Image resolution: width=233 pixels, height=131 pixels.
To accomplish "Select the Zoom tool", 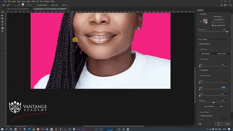I will [3, 31].
